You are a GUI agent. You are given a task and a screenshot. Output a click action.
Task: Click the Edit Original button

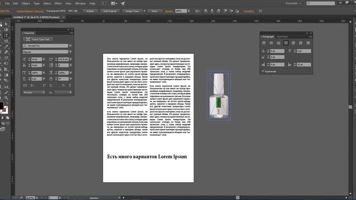(110, 11)
